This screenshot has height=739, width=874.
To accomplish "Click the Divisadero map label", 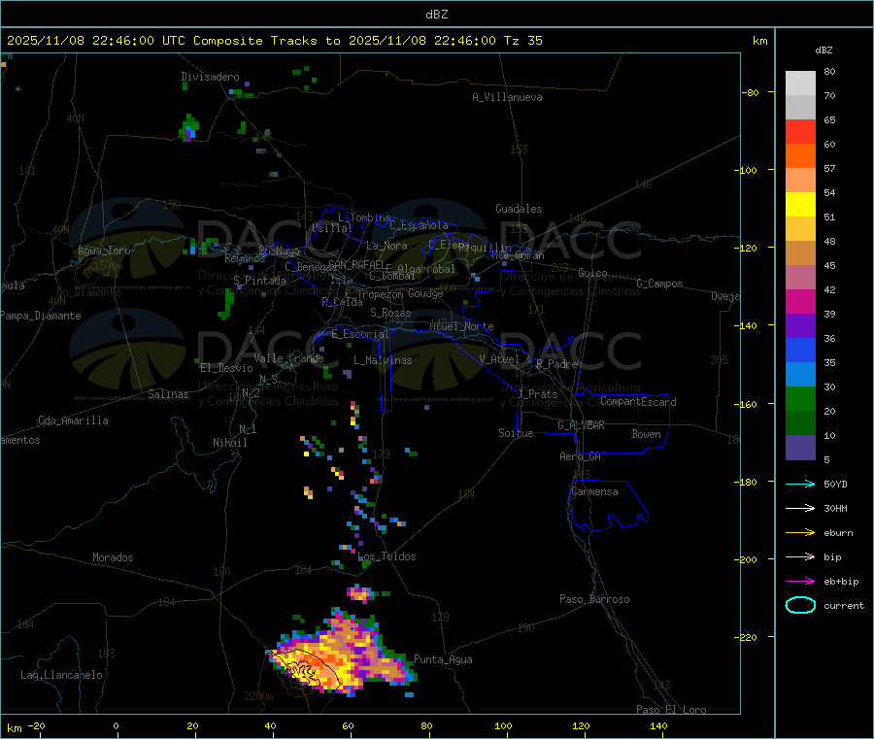I will (210, 77).
